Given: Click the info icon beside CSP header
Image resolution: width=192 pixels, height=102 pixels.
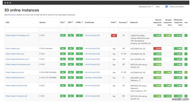Looking at the screenshot, I should click(73, 22).
